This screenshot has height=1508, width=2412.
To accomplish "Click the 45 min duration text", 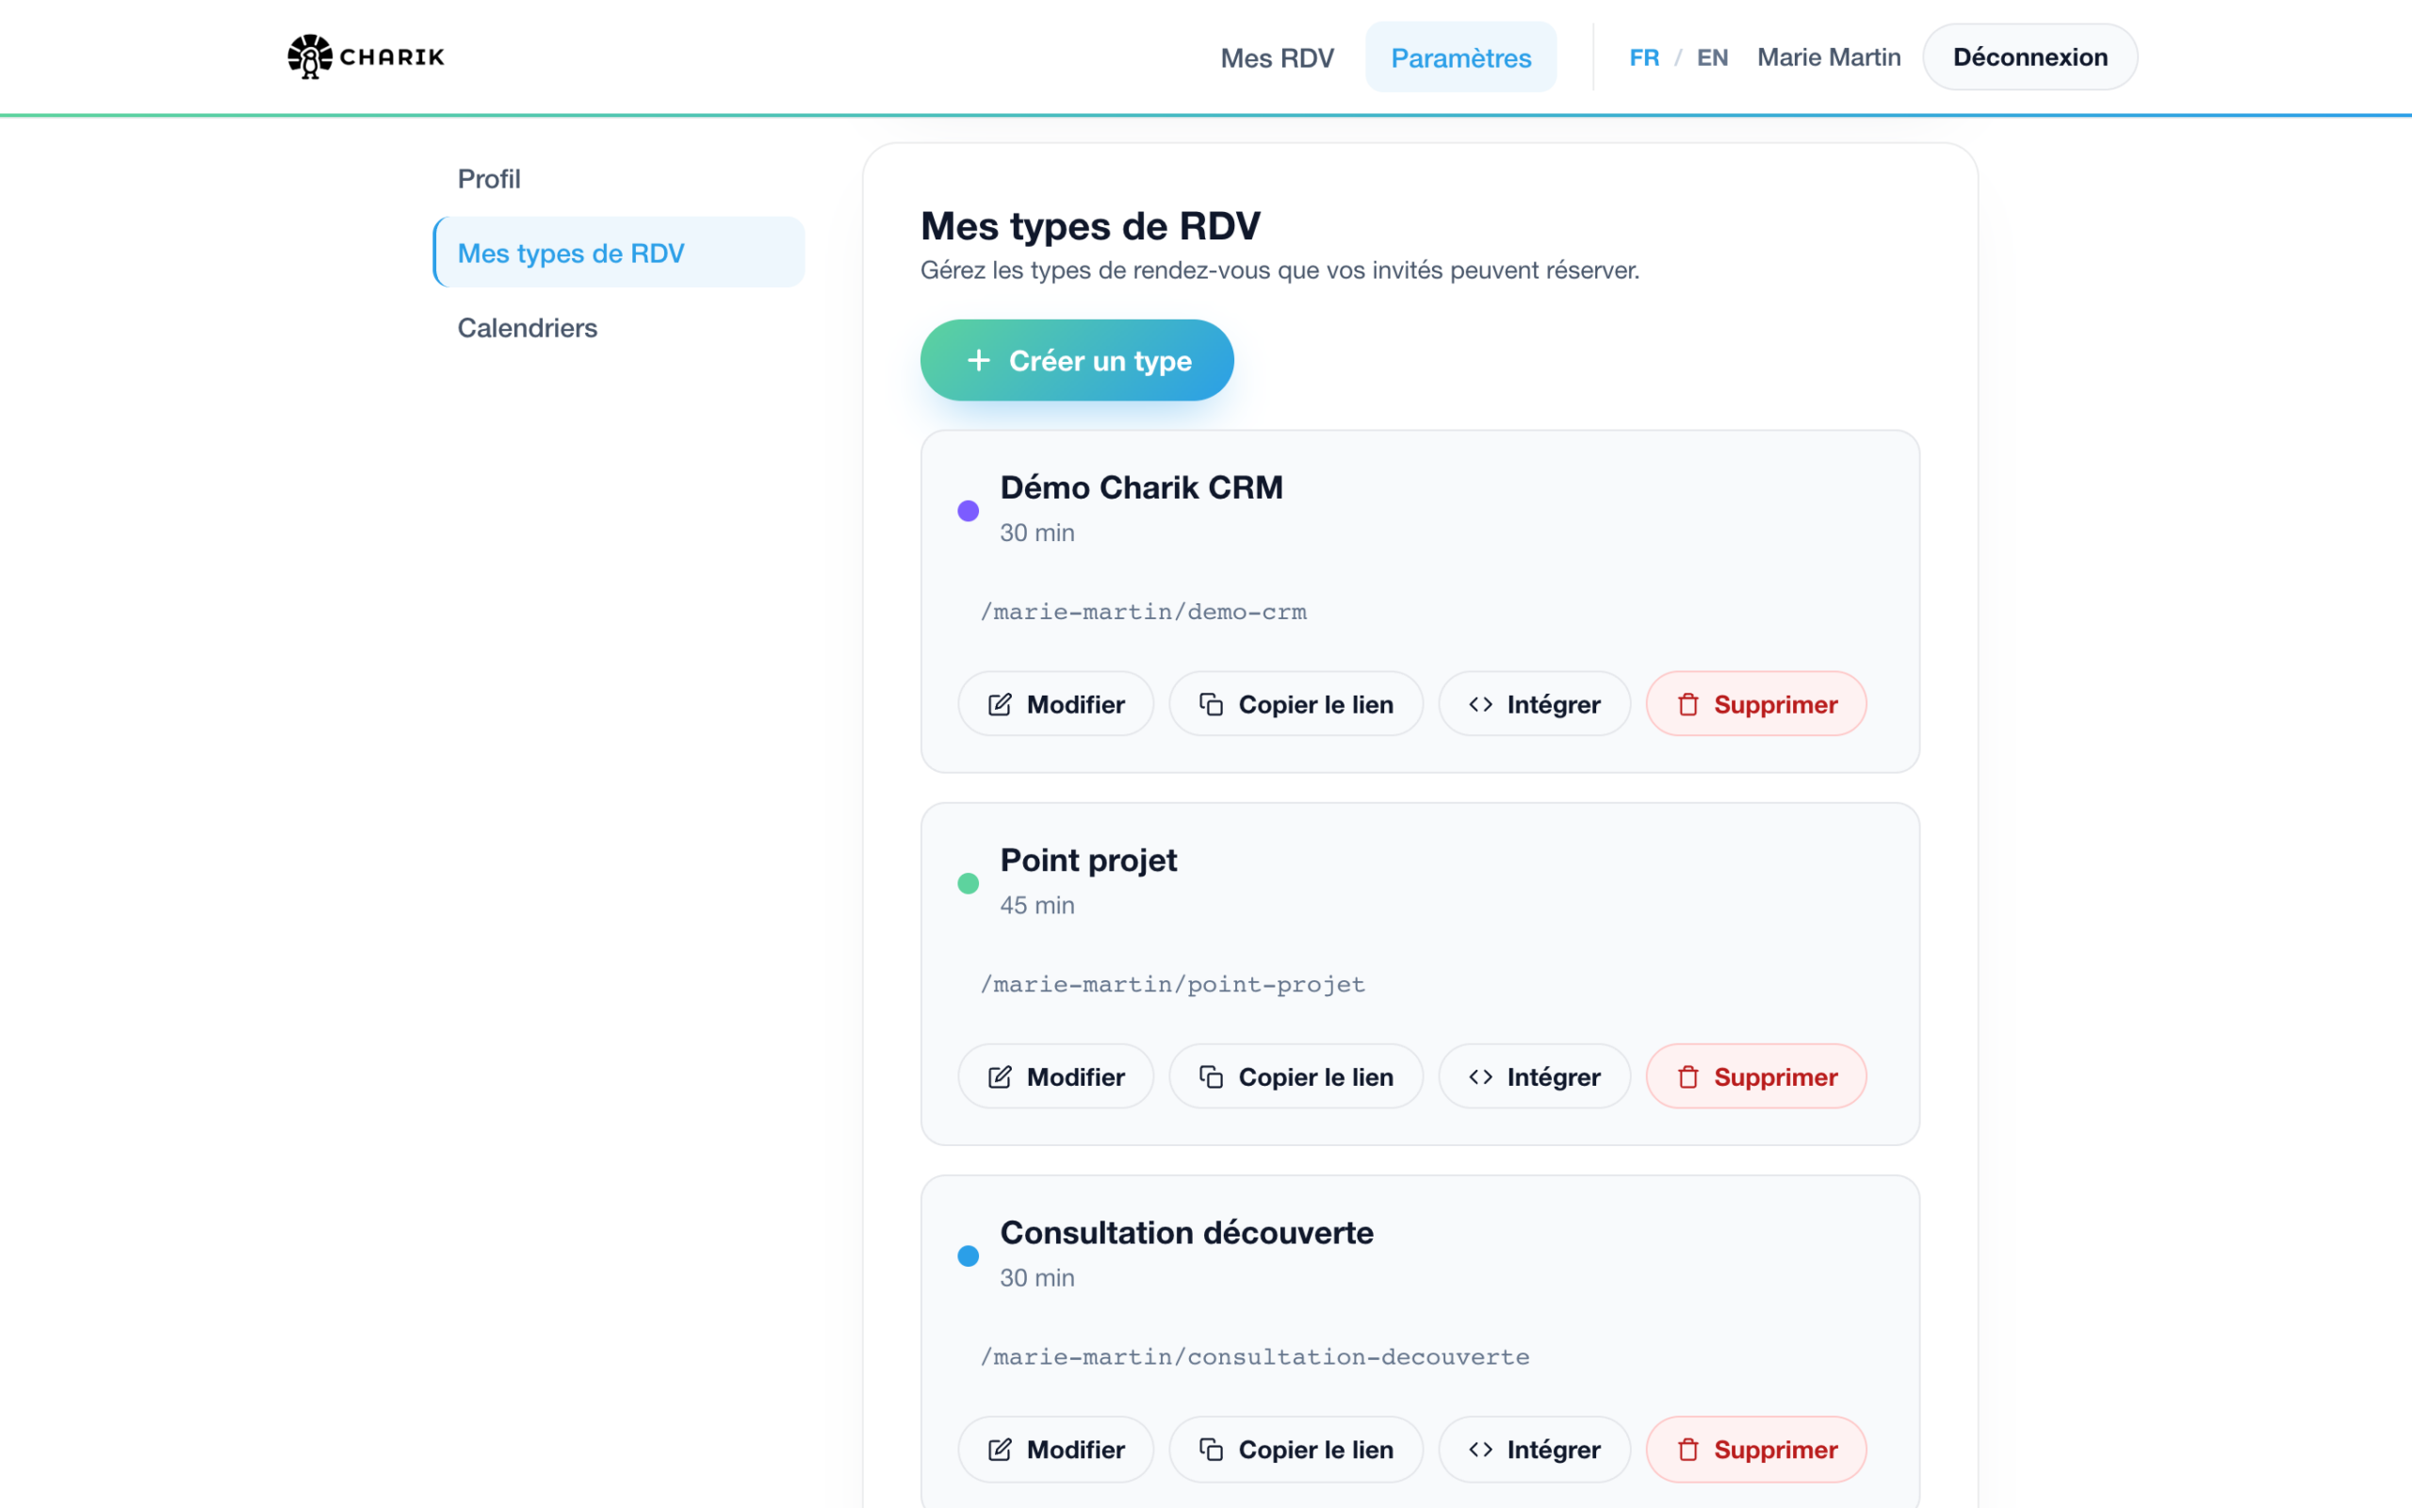I will 1036,906.
